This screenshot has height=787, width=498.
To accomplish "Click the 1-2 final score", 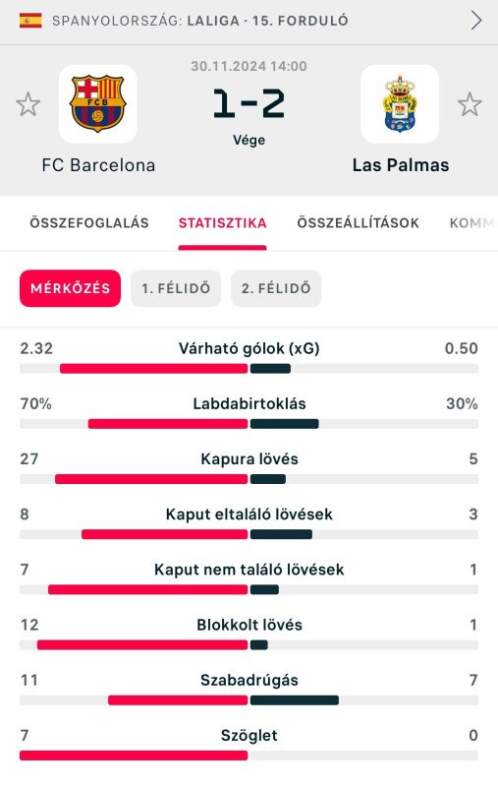I will click(x=249, y=104).
